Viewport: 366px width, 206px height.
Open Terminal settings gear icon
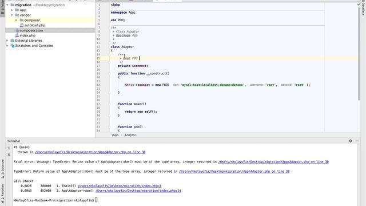click(x=351, y=141)
